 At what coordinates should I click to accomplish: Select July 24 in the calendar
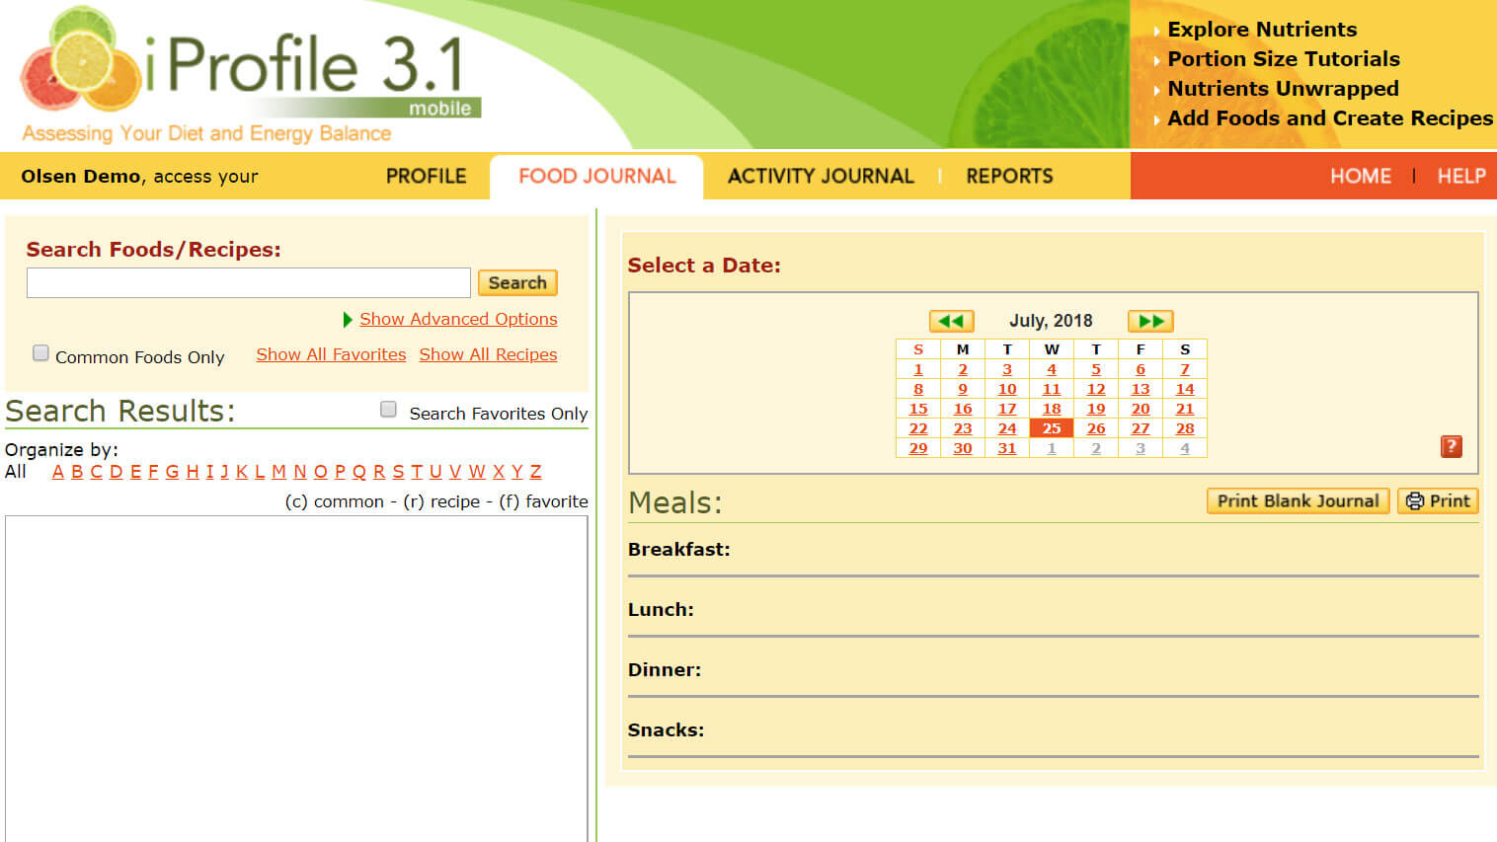point(1007,428)
